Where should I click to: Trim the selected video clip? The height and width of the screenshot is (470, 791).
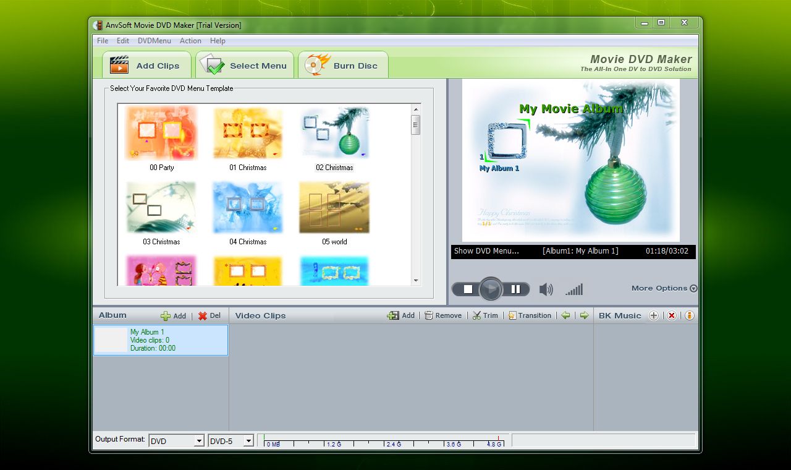[x=485, y=315]
